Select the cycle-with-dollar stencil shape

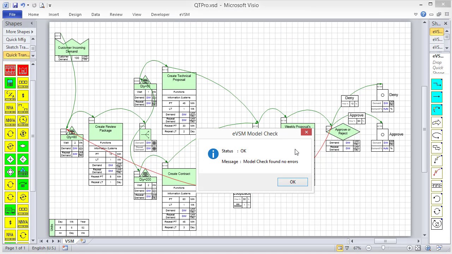[23, 133]
